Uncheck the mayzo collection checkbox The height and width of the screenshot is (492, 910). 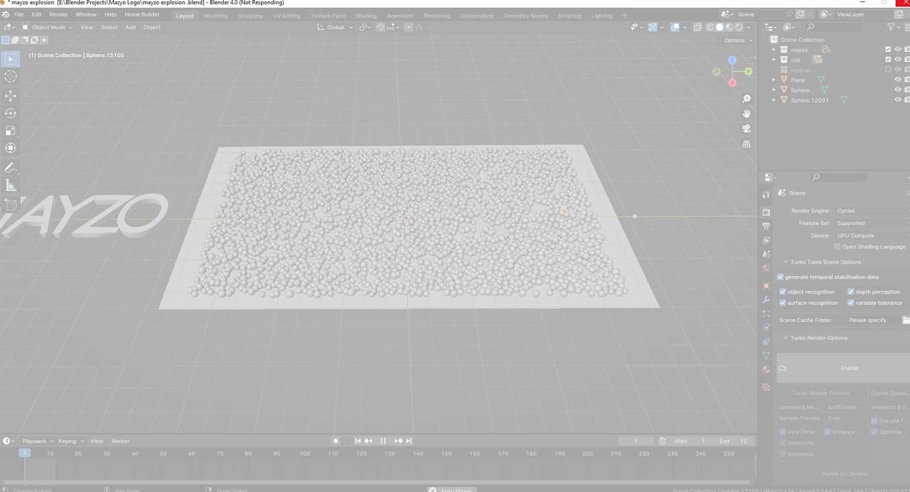[x=888, y=50]
